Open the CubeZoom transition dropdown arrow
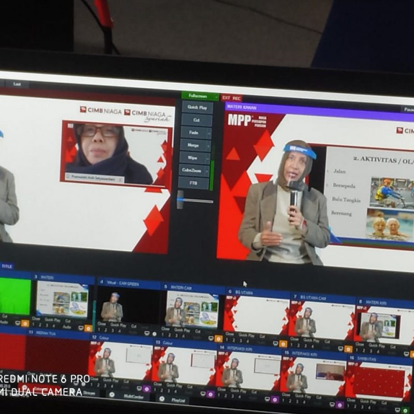 [x=208, y=170]
